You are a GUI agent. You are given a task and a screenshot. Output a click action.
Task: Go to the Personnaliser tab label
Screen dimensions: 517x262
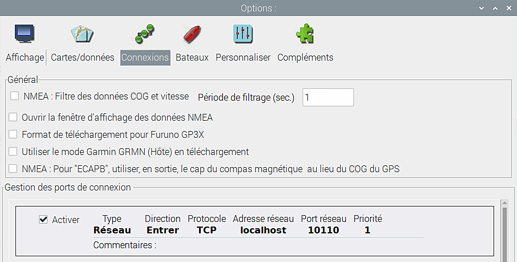point(242,57)
